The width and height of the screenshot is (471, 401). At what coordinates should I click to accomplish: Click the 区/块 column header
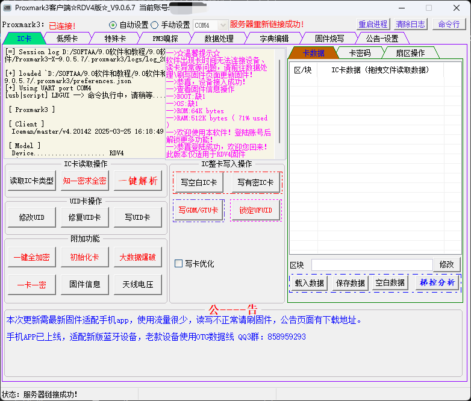click(303, 70)
